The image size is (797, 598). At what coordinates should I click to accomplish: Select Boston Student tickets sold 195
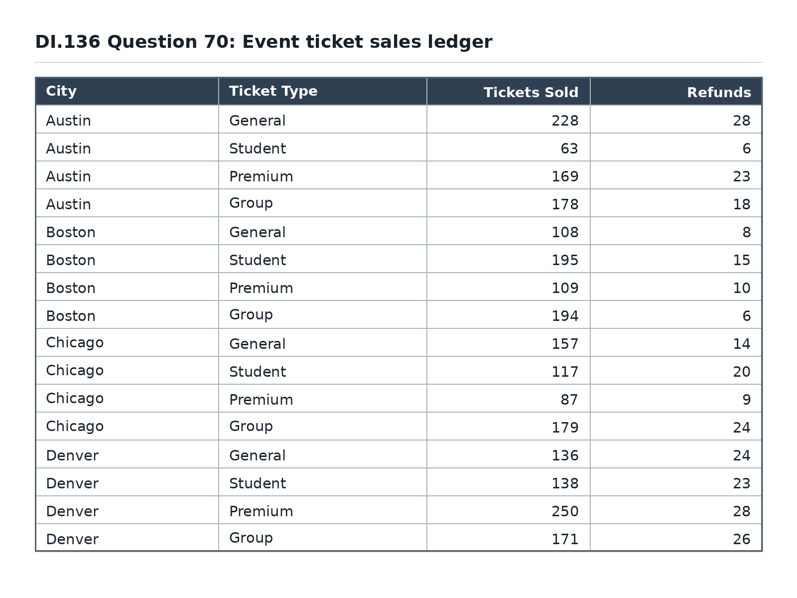pos(509,259)
